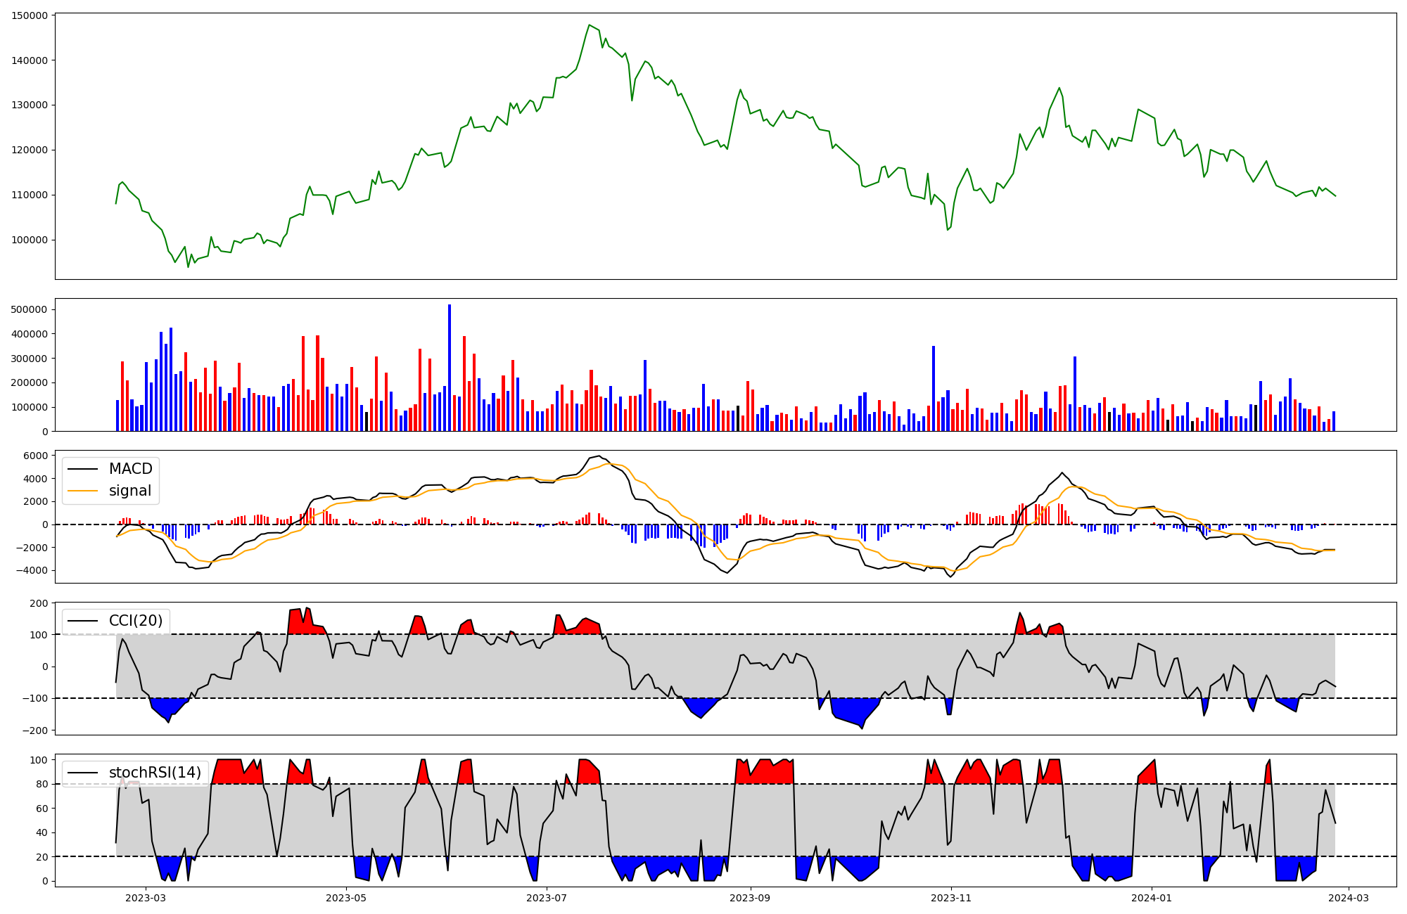Click the 6000 MACD axis label
The height and width of the screenshot is (914, 1407).
37,456
